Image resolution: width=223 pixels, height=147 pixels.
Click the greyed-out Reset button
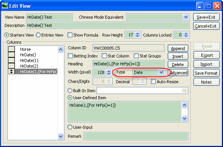click(207, 46)
